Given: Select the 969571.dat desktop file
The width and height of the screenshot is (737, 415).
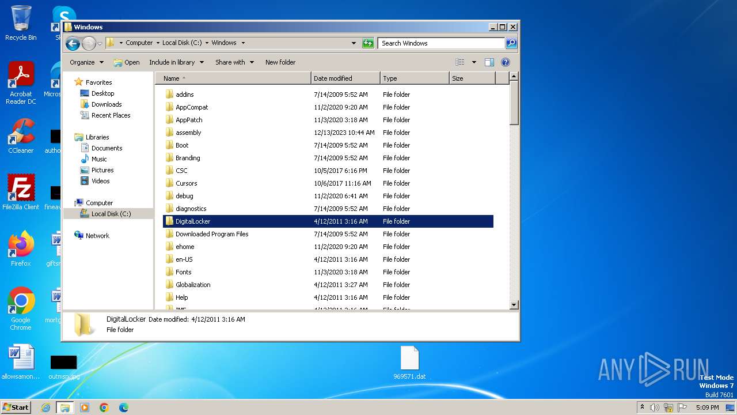Looking at the screenshot, I should (x=409, y=363).
